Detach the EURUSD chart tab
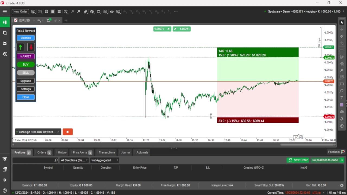The height and width of the screenshot is (195, 347). (55, 20)
